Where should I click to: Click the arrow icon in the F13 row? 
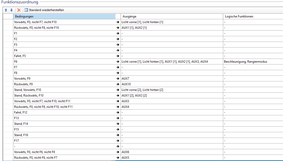coord(118,118)
